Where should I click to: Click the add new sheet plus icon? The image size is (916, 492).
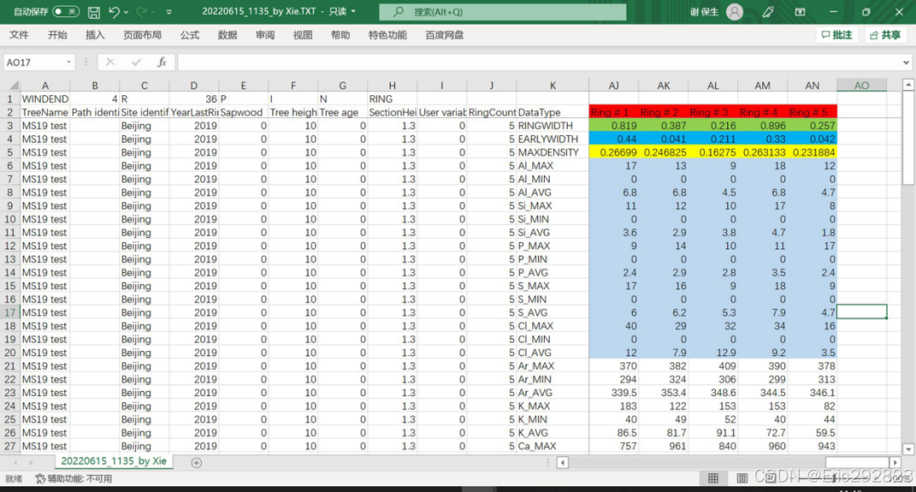(x=196, y=463)
